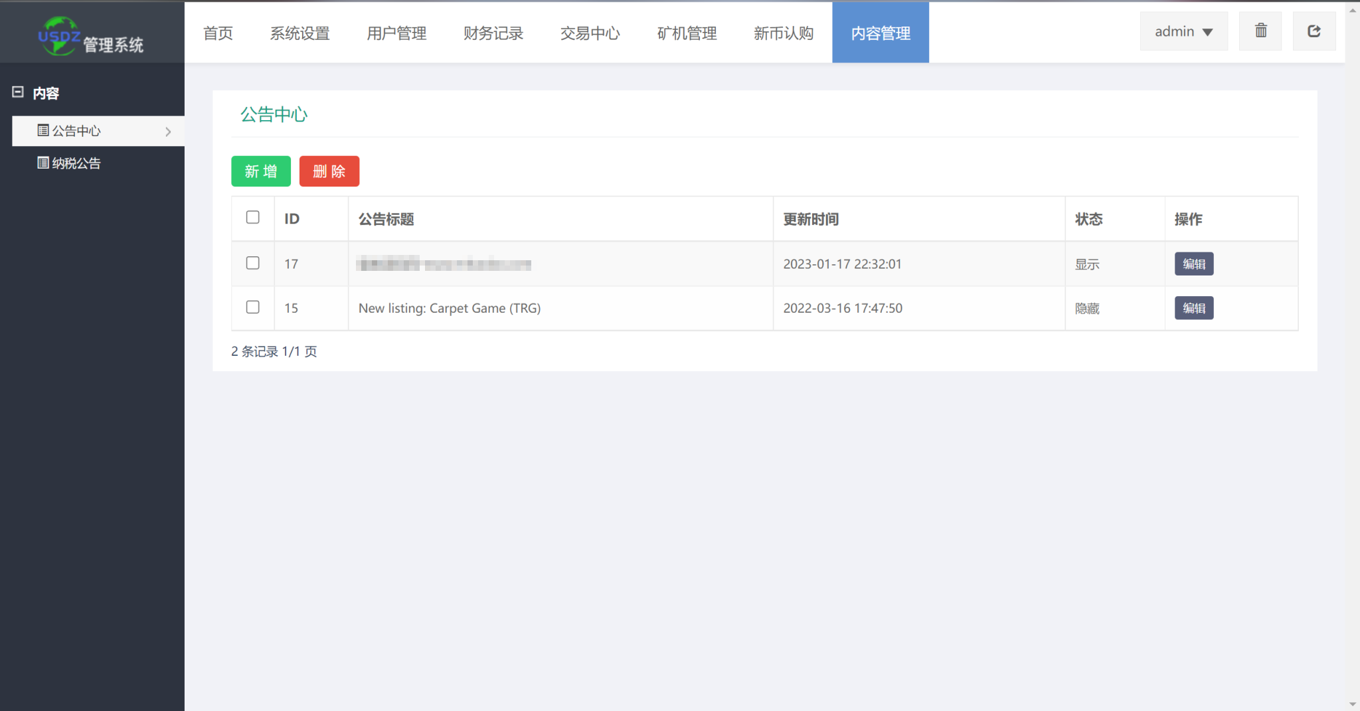Viewport: 1360px width, 711px height.
Task: Click the USDZ globe logo
Action: (58, 36)
